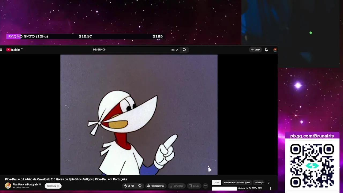Select the Animação filter chip
Viewport: 343px width, 193px height.
tap(259, 183)
